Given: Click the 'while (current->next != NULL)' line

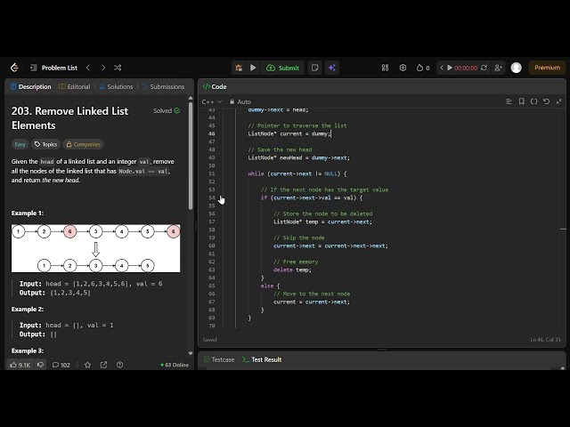Looking at the screenshot, I should tap(297, 173).
